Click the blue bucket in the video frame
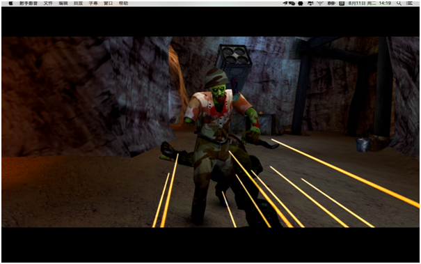This screenshot has width=421, height=264. (x=363, y=145)
